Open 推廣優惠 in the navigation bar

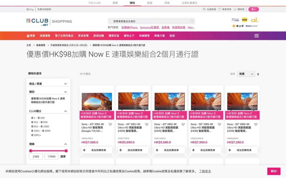pyautogui.click(x=45, y=36)
